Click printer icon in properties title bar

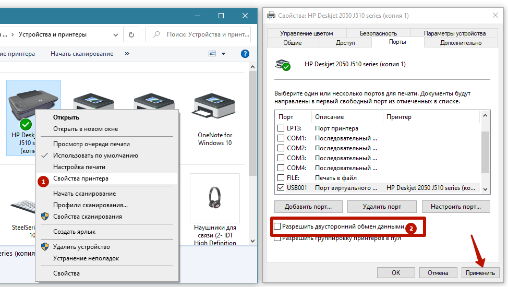click(271, 15)
